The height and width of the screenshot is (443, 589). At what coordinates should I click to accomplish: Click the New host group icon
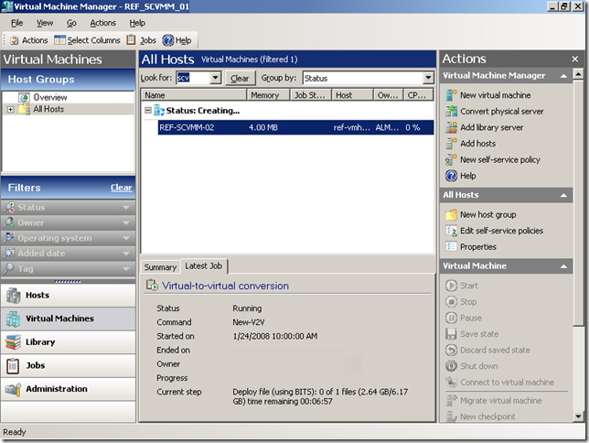pos(451,215)
